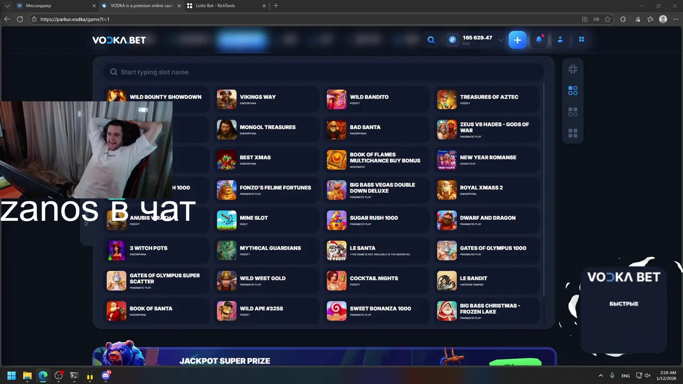Screen dimensions: 683x384
Task: Close the Lotto Bot - KickTools tab
Action: click(x=264, y=6)
